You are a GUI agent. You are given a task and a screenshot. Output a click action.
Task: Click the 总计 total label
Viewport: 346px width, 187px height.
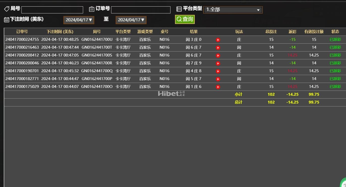coord(239,102)
